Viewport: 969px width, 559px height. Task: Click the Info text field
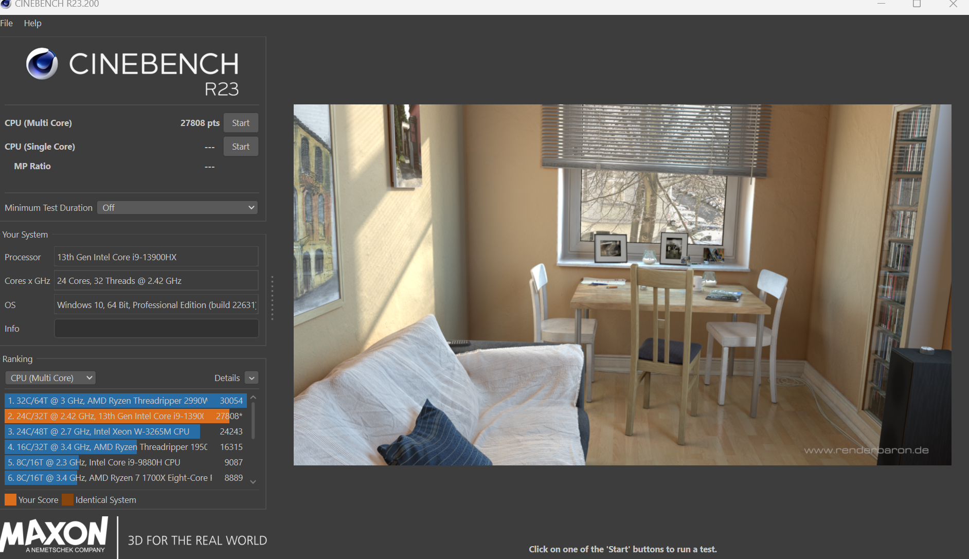156,329
